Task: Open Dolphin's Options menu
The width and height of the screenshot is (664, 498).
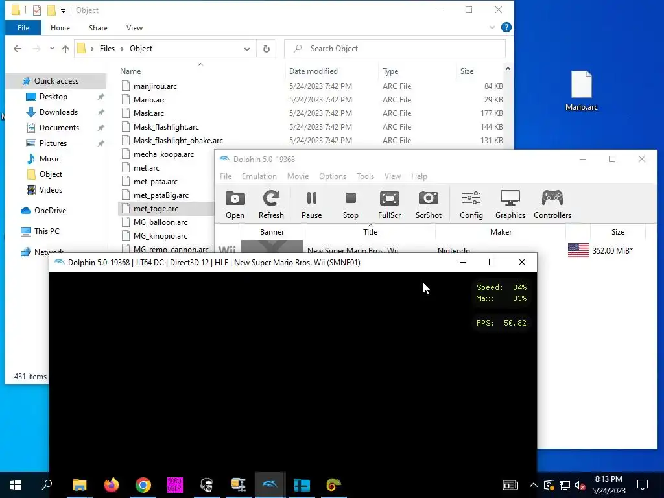Action: pos(333,176)
